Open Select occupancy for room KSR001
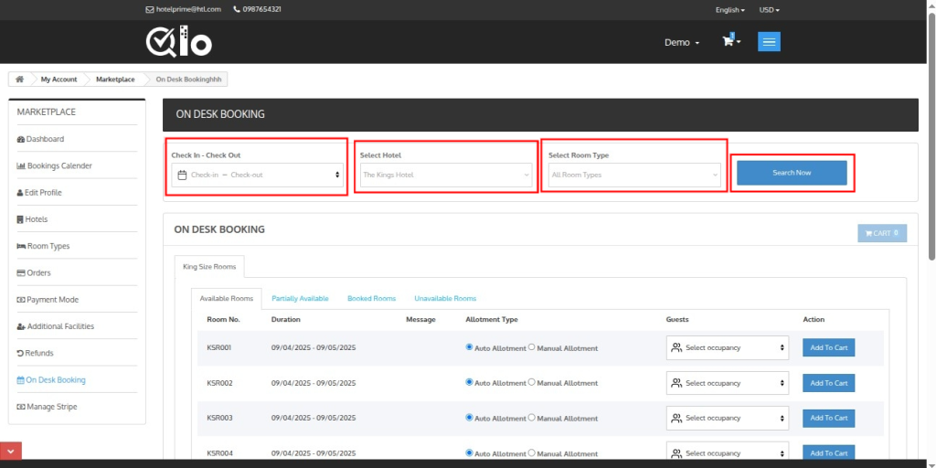The height and width of the screenshot is (468, 936). pos(728,347)
